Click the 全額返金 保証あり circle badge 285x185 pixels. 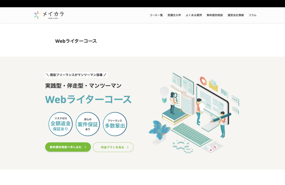click(60, 124)
